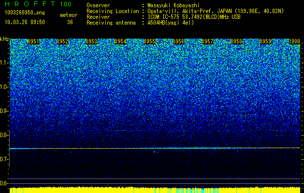304x193 pixels.
Task: Select the 0958 time marker
Action: click(x=236, y=41)
